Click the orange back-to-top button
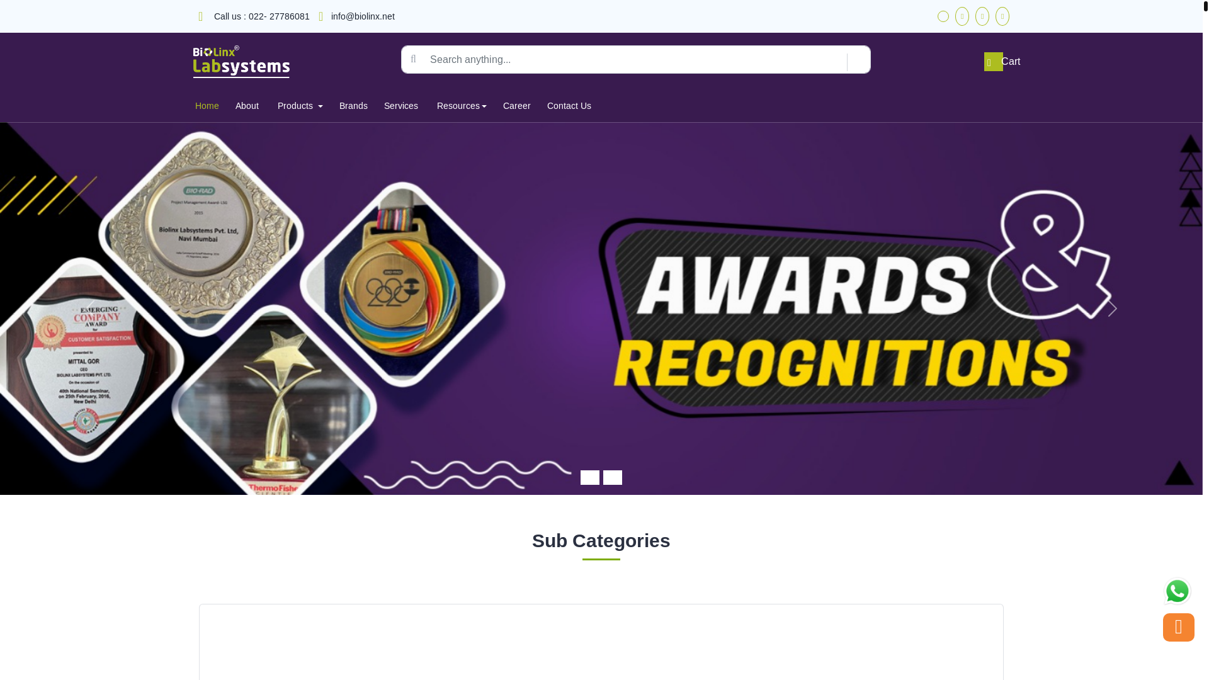Image resolution: width=1209 pixels, height=680 pixels. click(1178, 627)
